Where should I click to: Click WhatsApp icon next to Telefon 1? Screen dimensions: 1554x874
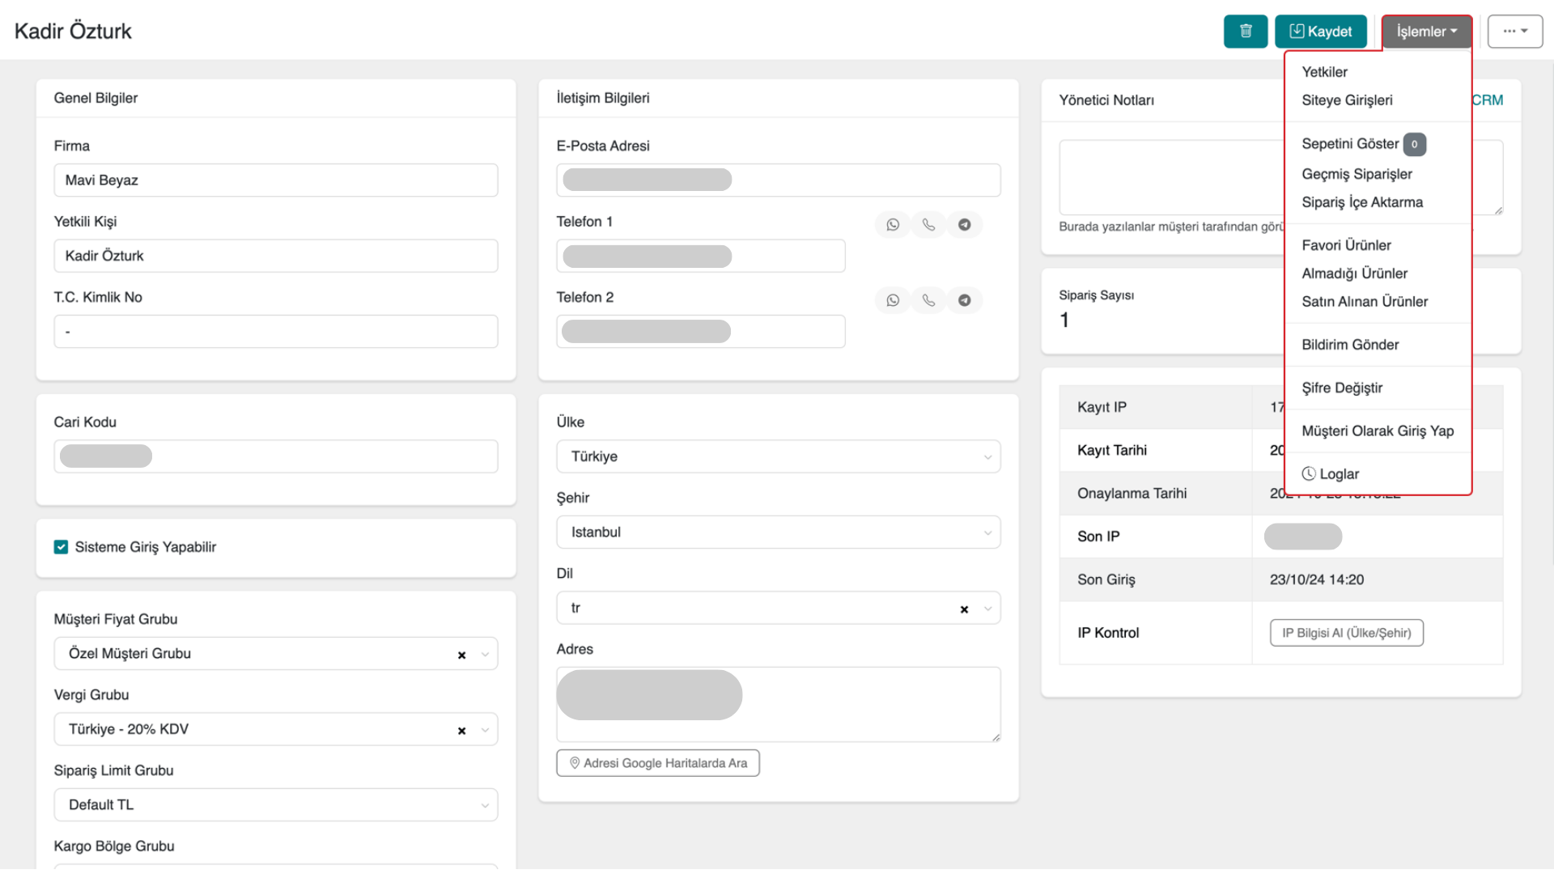click(x=892, y=225)
